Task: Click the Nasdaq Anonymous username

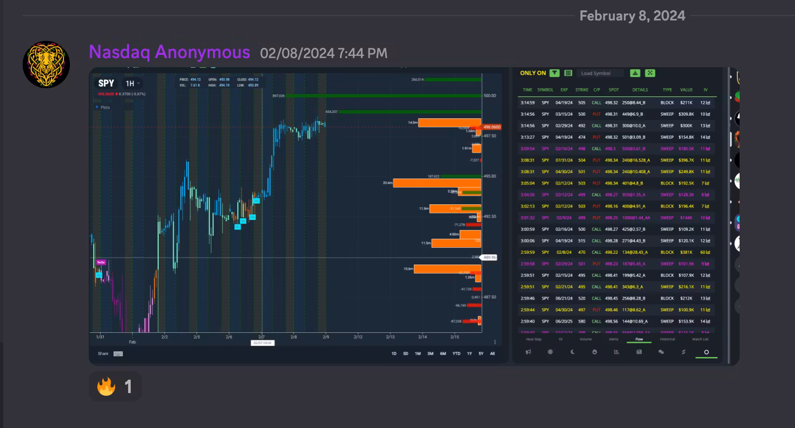Action: (x=169, y=52)
